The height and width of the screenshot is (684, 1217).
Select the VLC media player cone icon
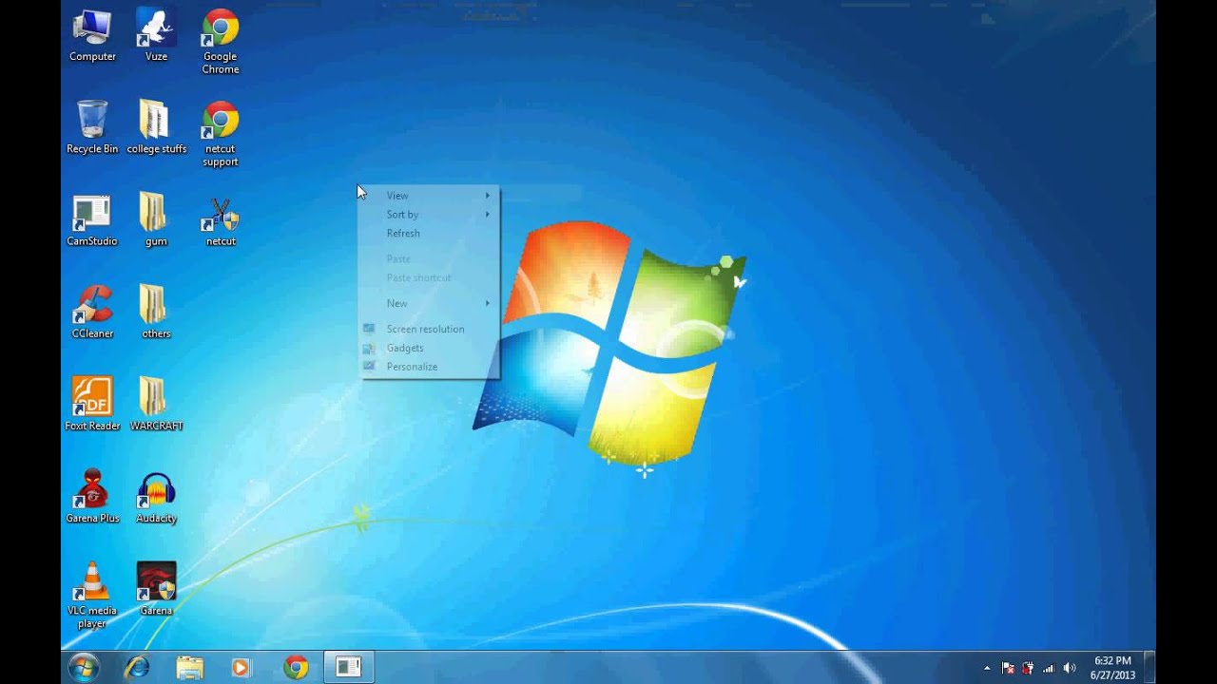[92, 595]
